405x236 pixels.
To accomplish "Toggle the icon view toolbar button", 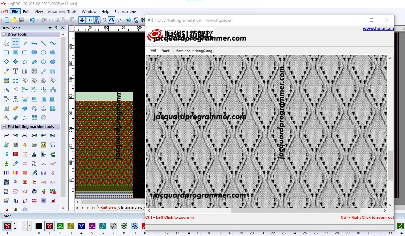I will [x=97, y=20].
